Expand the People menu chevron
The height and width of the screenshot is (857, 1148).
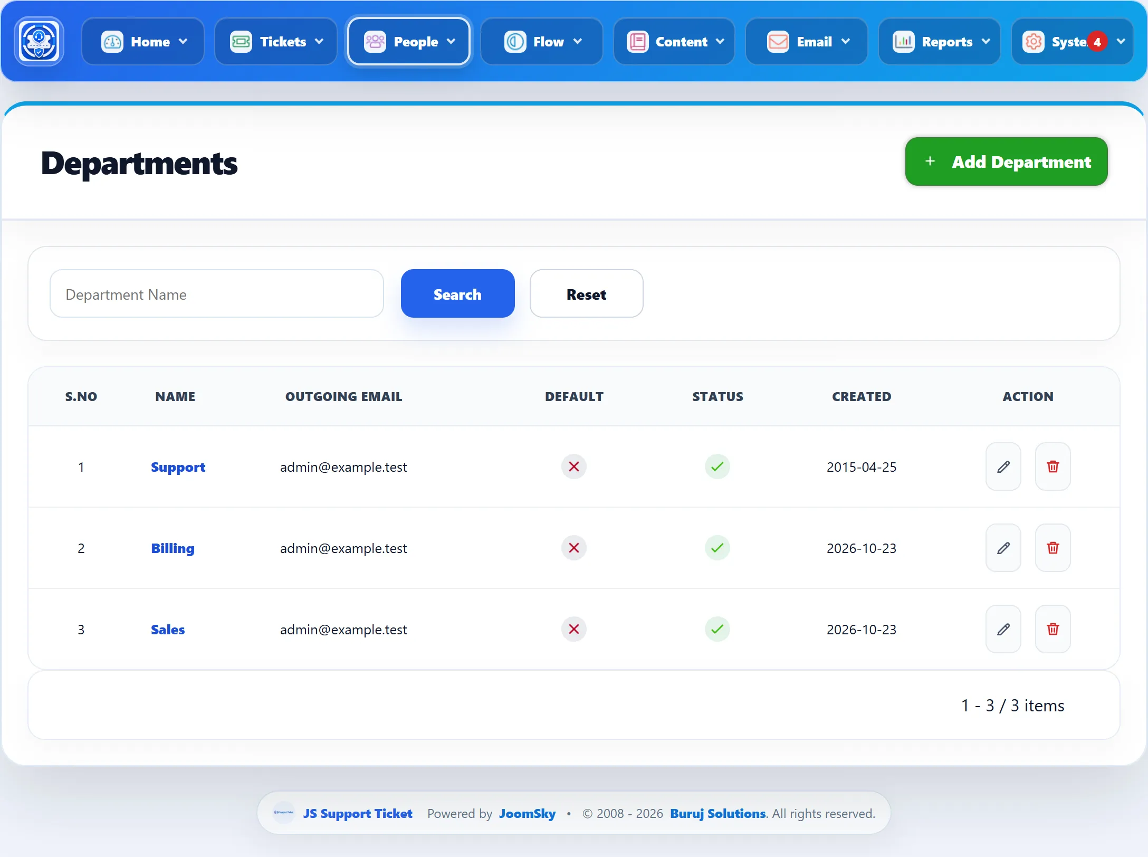[451, 42]
